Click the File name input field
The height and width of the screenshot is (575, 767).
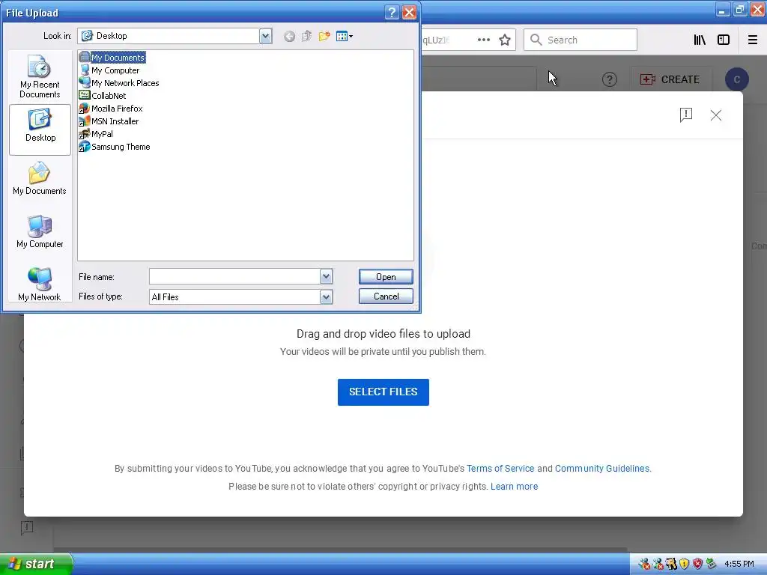tap(234, 277)
